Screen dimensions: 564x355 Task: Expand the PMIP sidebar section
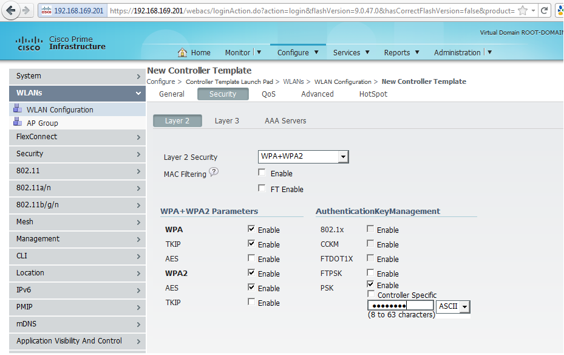[77, 307]
